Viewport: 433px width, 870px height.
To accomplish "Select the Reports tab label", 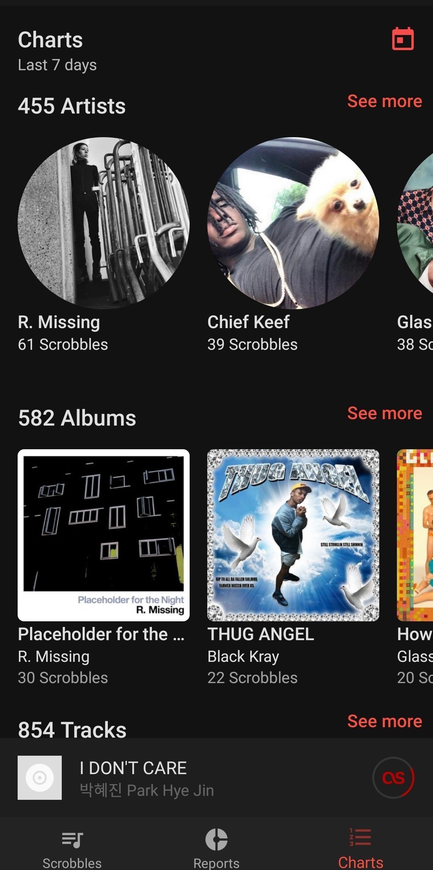I will coord(216,863).
